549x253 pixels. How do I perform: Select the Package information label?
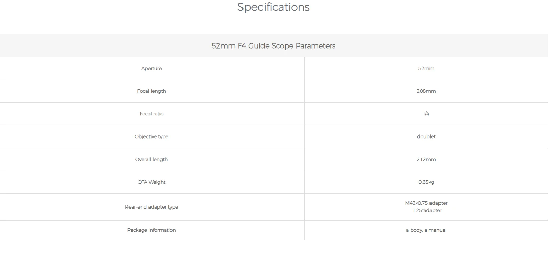click(x=152, y=230)
